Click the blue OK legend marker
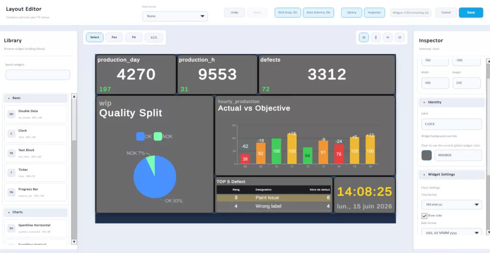 pos(140,136)
